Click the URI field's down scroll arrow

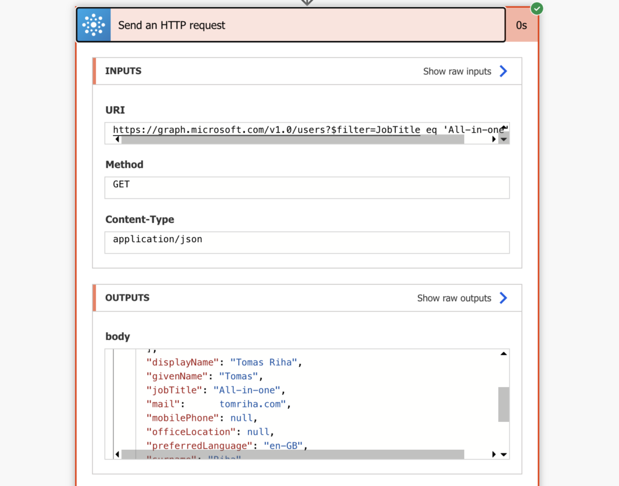tap(504, 139)
